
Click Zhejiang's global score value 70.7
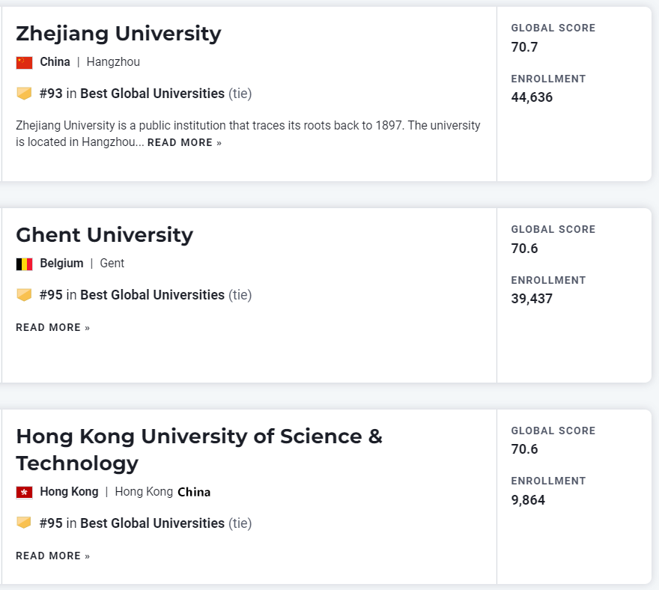pos(524,47)
